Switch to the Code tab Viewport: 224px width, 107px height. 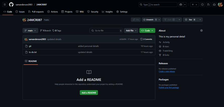pos(8,12)
